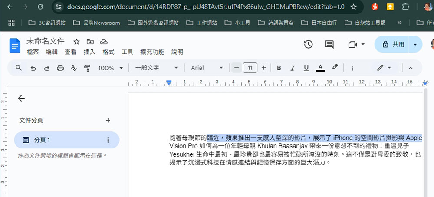The image size is (434, 197).
Task: Select the paint format tool
Action: (88, 68)
